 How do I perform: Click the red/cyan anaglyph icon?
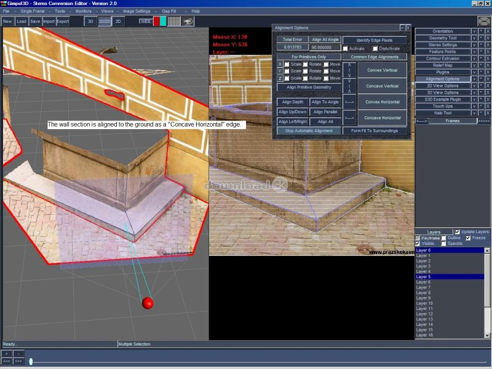click(160, 21)
